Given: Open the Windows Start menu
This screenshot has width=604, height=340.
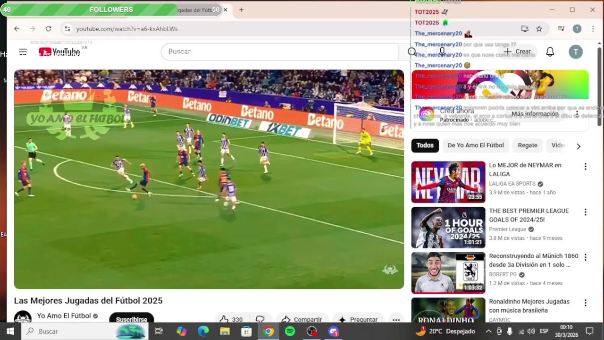Looking at the screenshot, I should click(10, 331).
